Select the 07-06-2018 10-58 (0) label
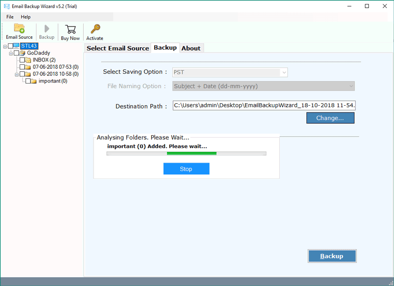394x286 pixels. tap(56, 74)
